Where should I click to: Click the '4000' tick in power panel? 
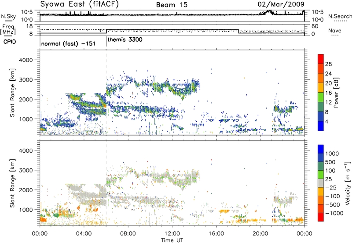click(x=26, y=60)
